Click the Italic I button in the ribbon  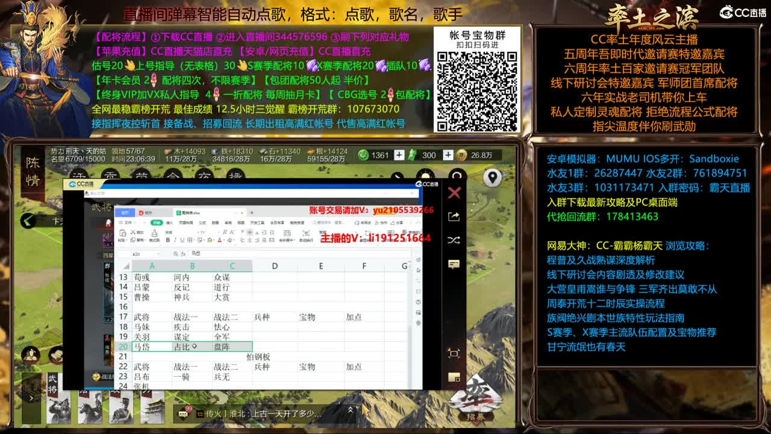click(175, 240)
